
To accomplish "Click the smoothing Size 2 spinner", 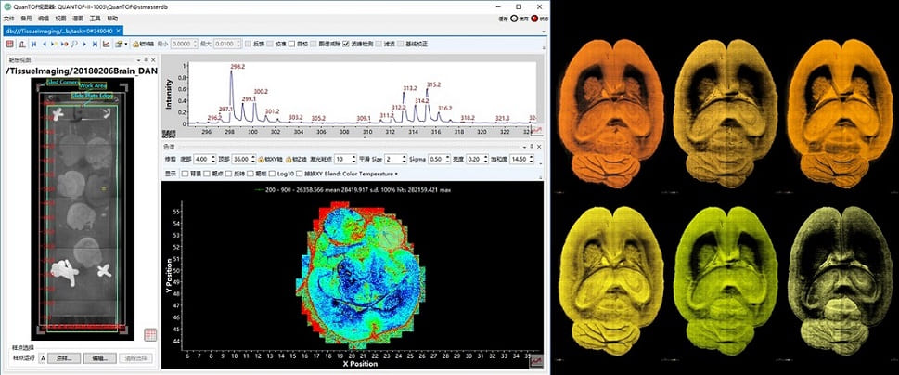I will pos(397,160).
